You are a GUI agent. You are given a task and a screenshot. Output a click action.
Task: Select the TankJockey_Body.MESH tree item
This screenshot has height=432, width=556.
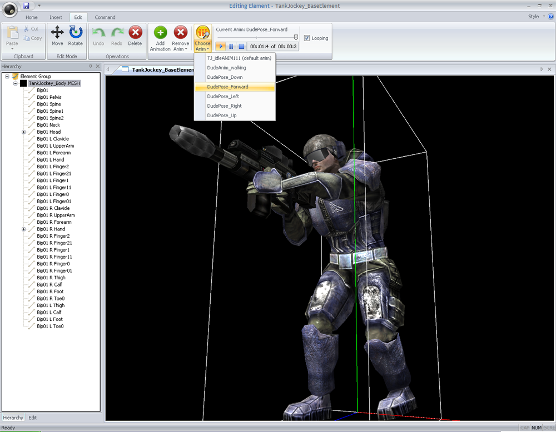coord(54,83)
